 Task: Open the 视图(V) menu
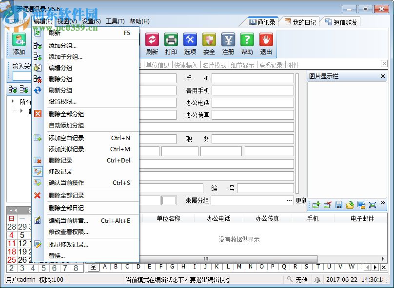point(67,21)
